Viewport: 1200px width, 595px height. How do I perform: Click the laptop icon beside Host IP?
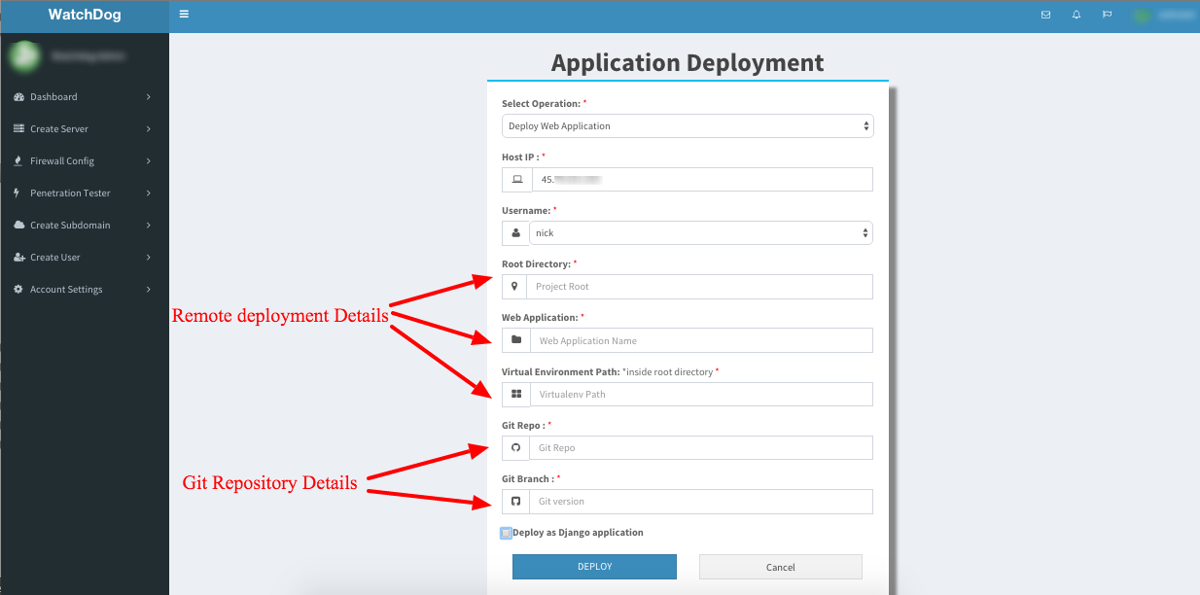click(517, 180)
